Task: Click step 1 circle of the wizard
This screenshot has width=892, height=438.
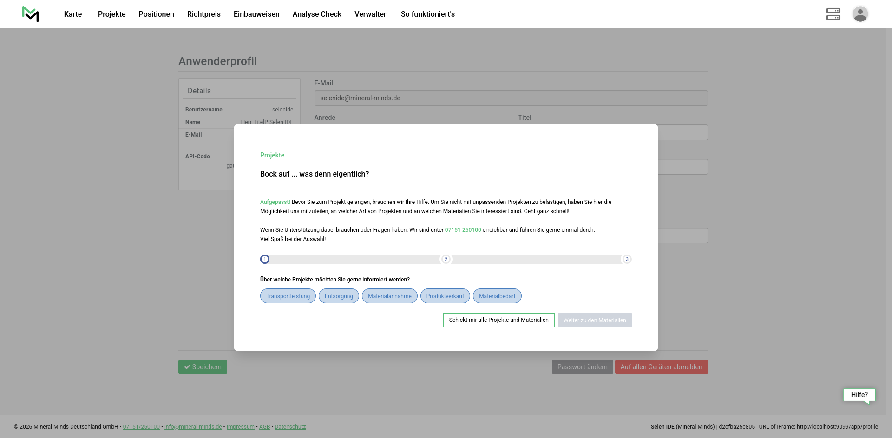Action: 265,259
